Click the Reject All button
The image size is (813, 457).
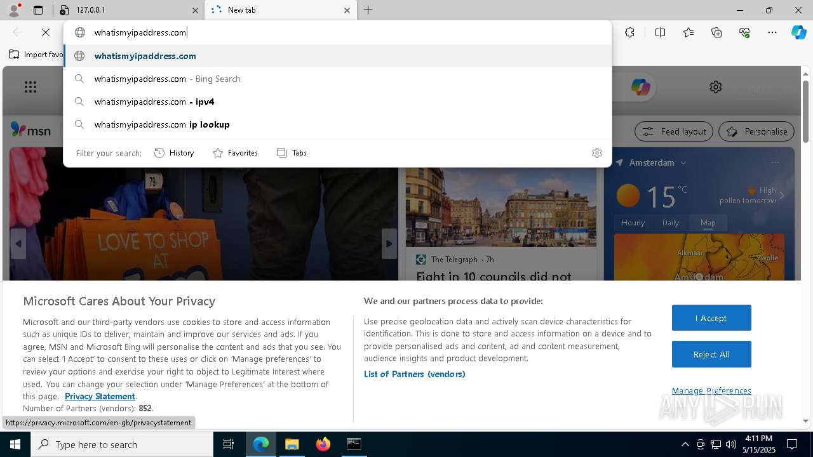click(711, 354)
